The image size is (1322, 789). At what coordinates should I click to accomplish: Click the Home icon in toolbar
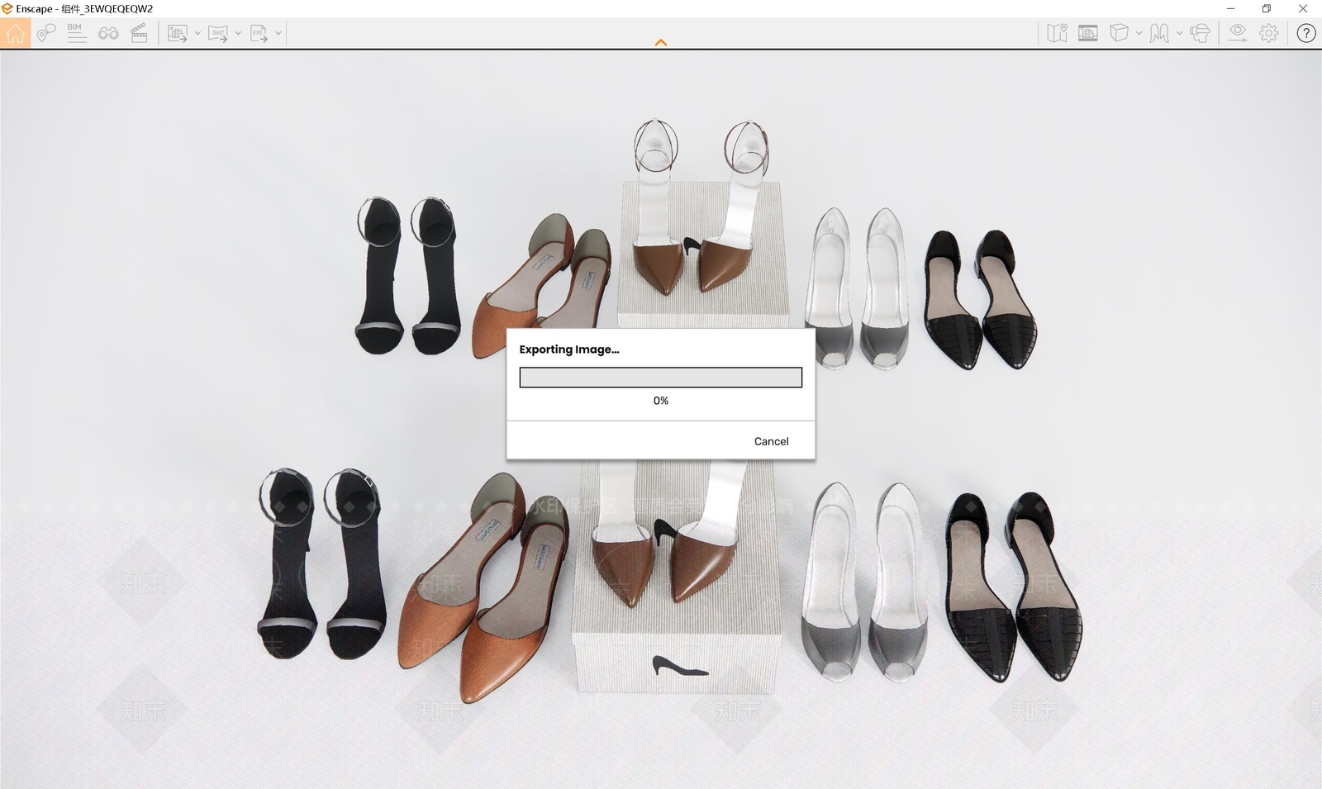click(x=16, y=34)
